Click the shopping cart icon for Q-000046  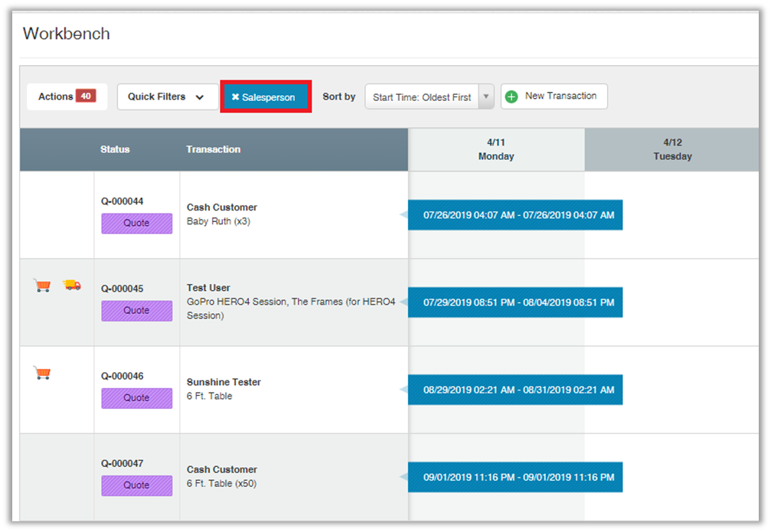[x=42, y=373]
